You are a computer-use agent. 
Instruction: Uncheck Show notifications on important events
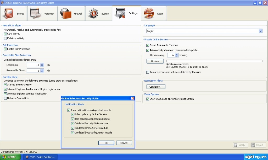click(69, 110)
